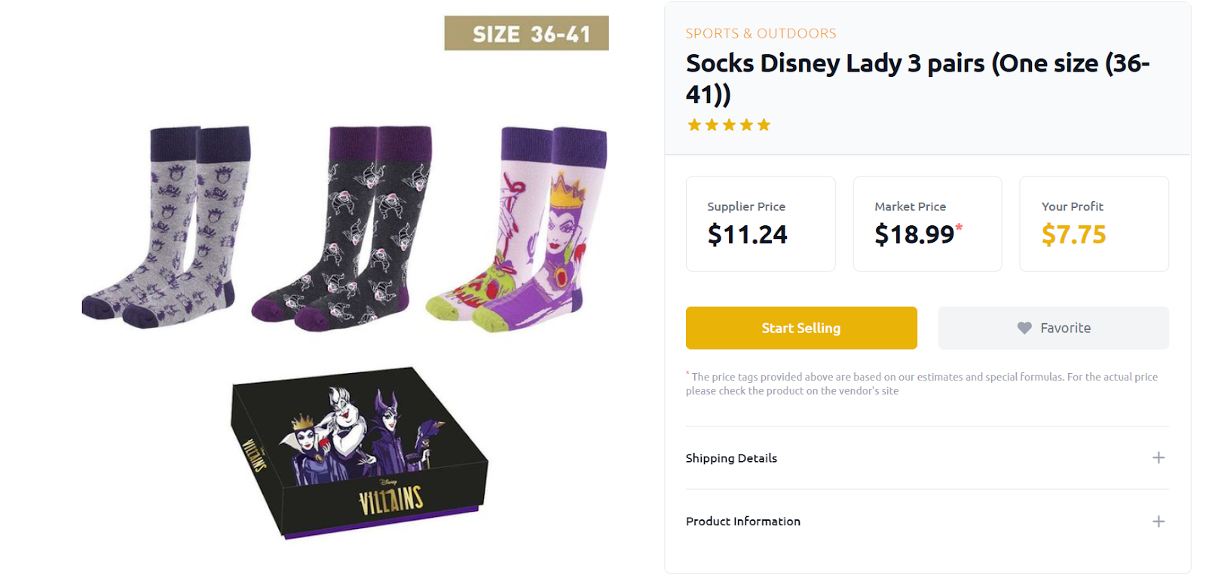Click the first star in the rating

pos(694,125)
